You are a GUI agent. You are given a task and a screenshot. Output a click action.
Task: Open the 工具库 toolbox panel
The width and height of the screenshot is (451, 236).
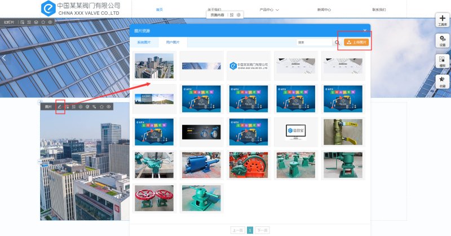point(443,20)
